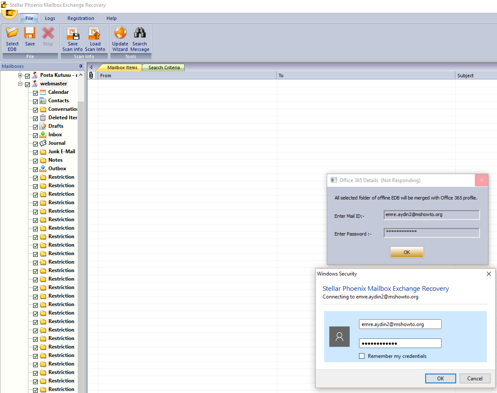Click the Conversation folder icon
The image size is (497, 393).
pyautogui.click(x=43, y=109)
